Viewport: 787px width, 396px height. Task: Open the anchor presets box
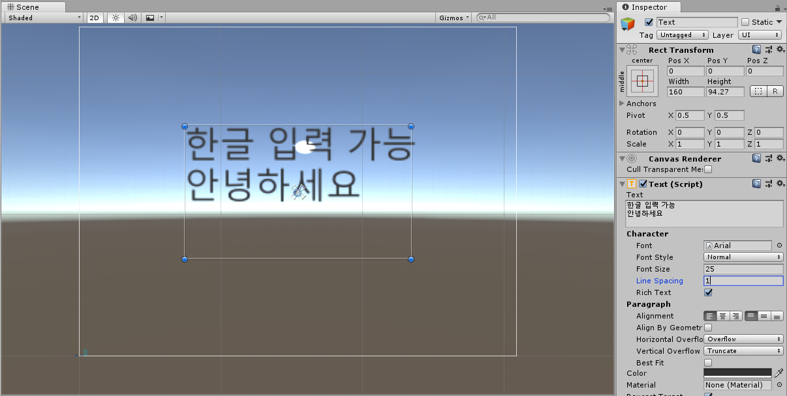[643, 81]
